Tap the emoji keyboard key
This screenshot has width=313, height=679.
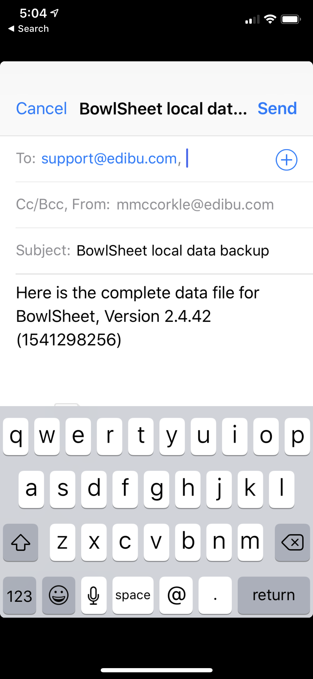[59, 595]
